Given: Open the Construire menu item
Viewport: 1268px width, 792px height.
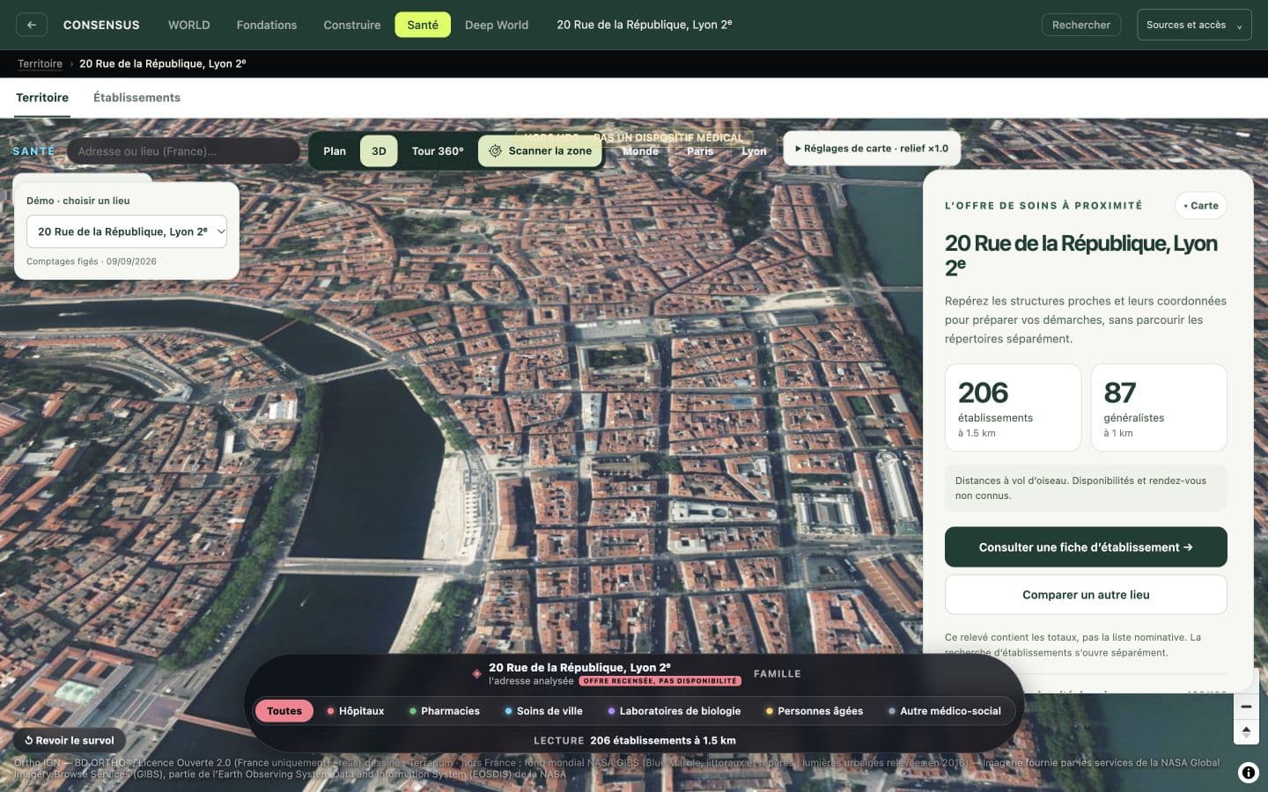Looking at the screenshot, I should point(352,25).
